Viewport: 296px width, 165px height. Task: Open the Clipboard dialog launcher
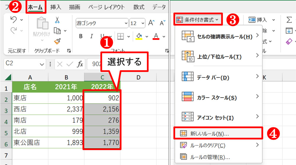coord(69,50)
